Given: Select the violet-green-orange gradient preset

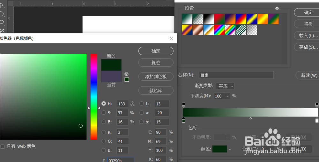Looking at the screenshot, I should tap(273, 19).
